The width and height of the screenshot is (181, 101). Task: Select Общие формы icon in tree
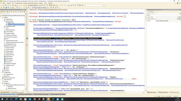(5, 51)
